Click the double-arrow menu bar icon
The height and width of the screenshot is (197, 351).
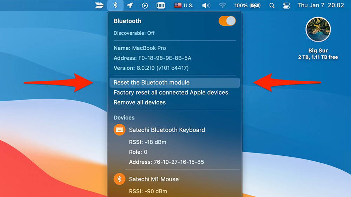tap(99, 5)
